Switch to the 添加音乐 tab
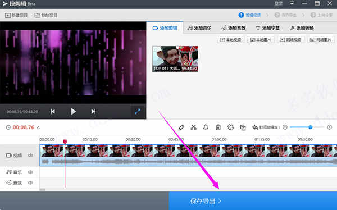 199,28
